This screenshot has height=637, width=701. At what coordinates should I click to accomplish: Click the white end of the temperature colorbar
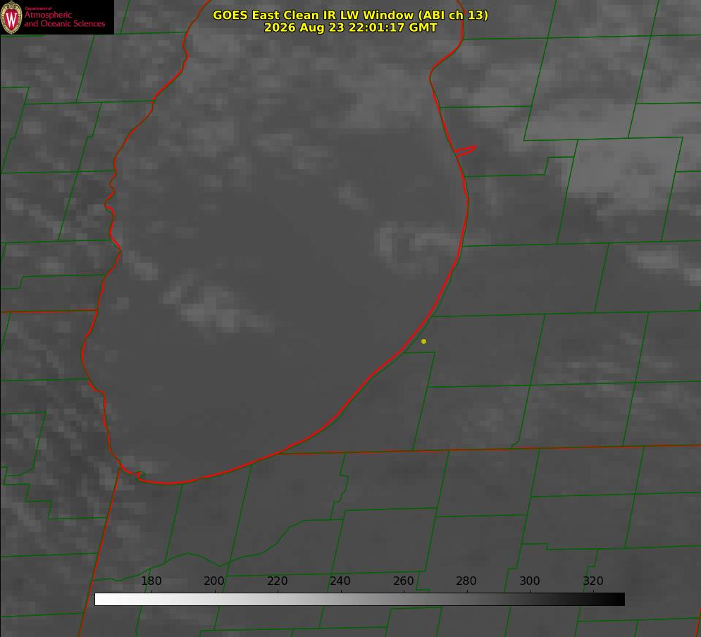101,600
